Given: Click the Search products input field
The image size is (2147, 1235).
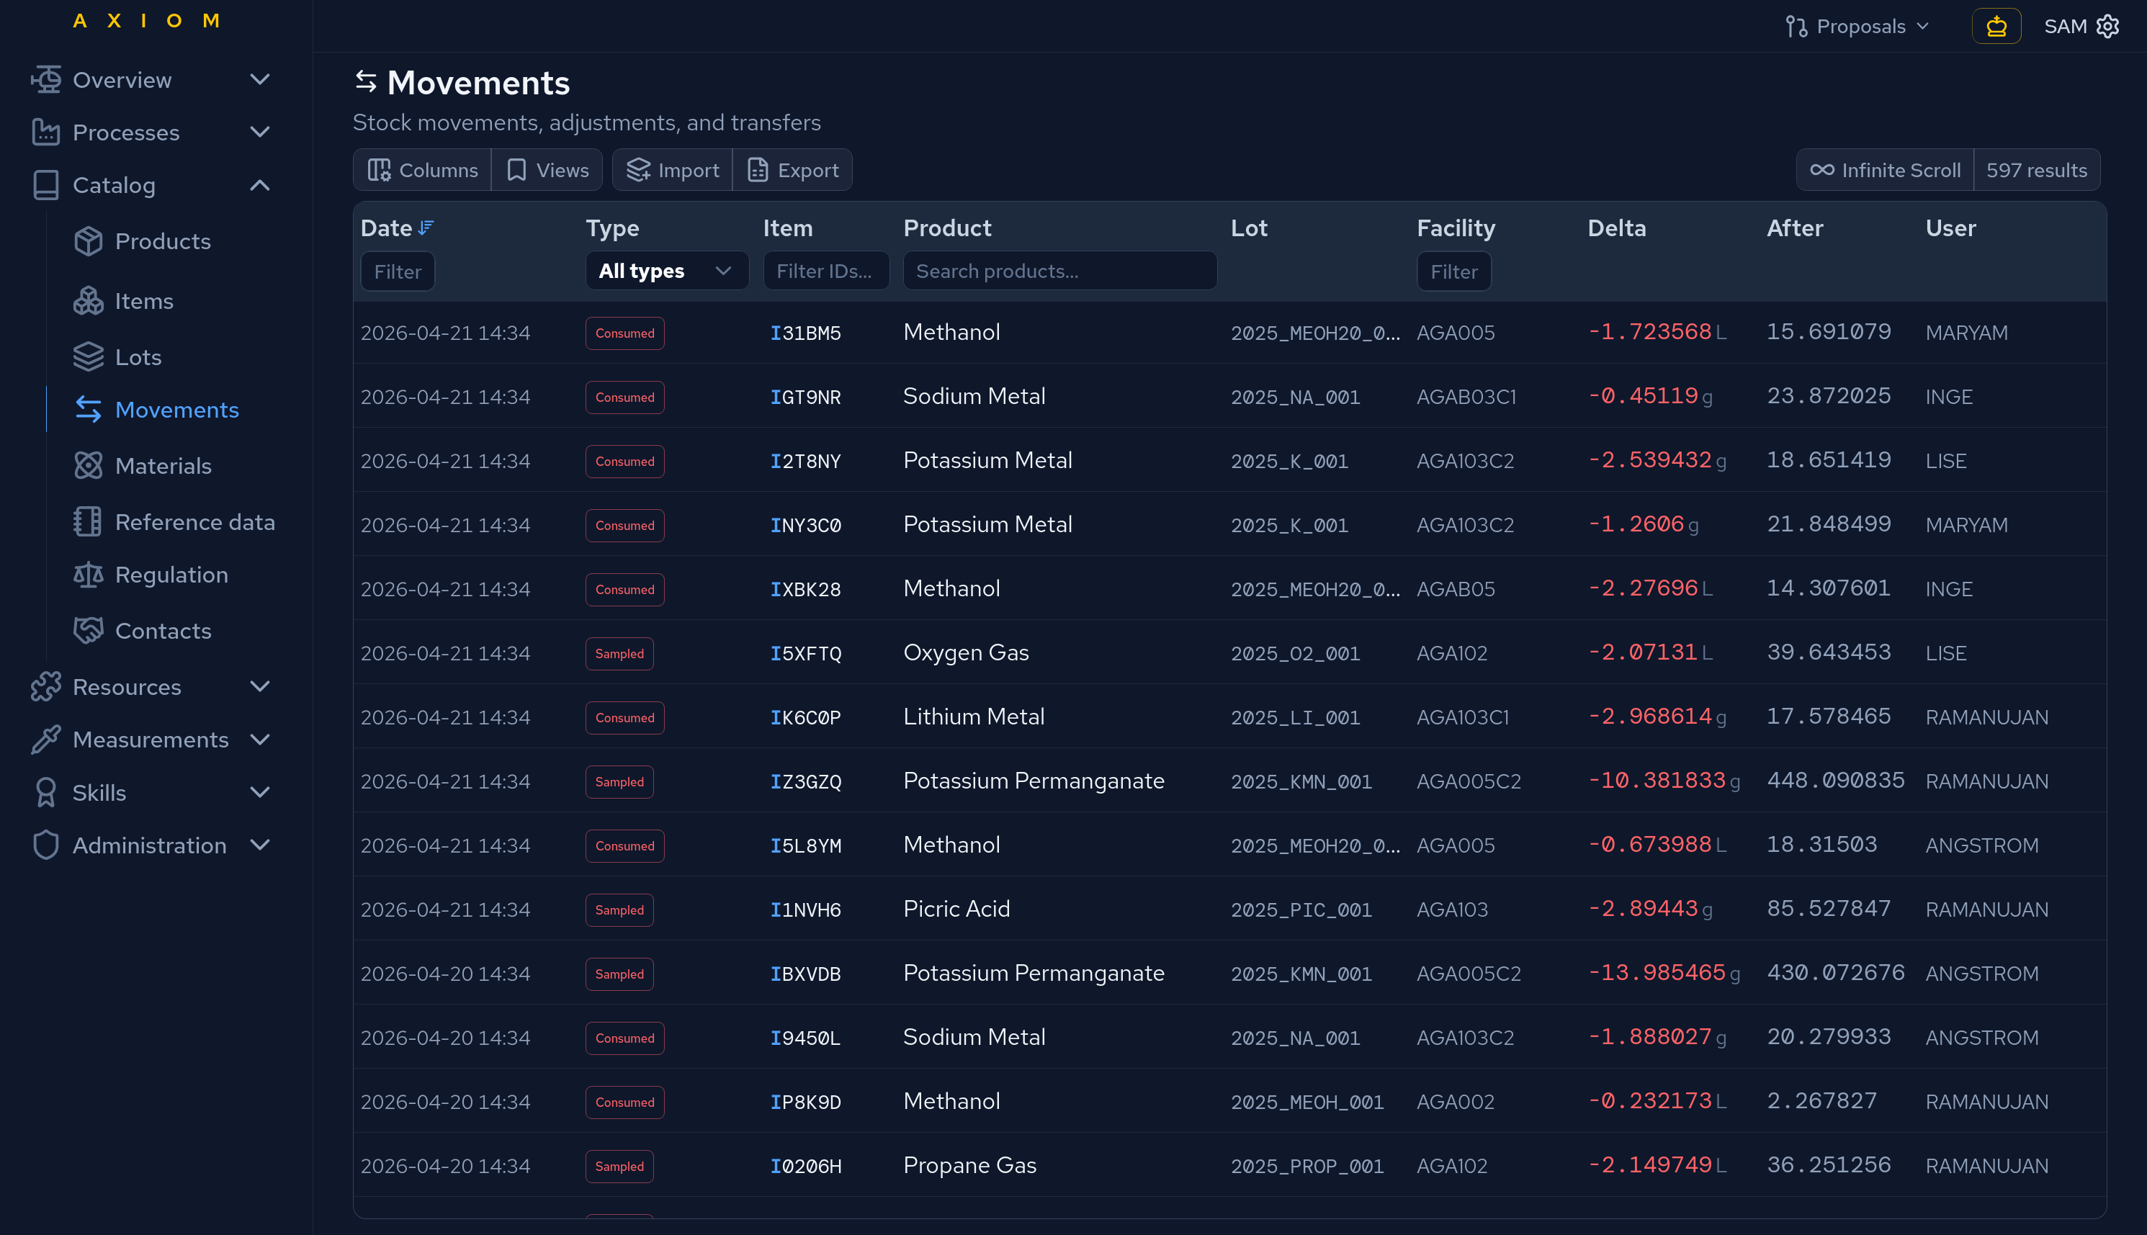Looking at the screenshot, I should pos(1059,271).
